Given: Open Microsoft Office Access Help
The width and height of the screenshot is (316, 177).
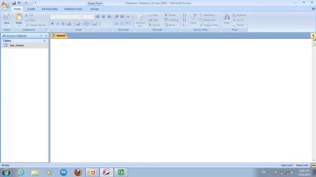Looking at the screenshot, I should 314,9.
